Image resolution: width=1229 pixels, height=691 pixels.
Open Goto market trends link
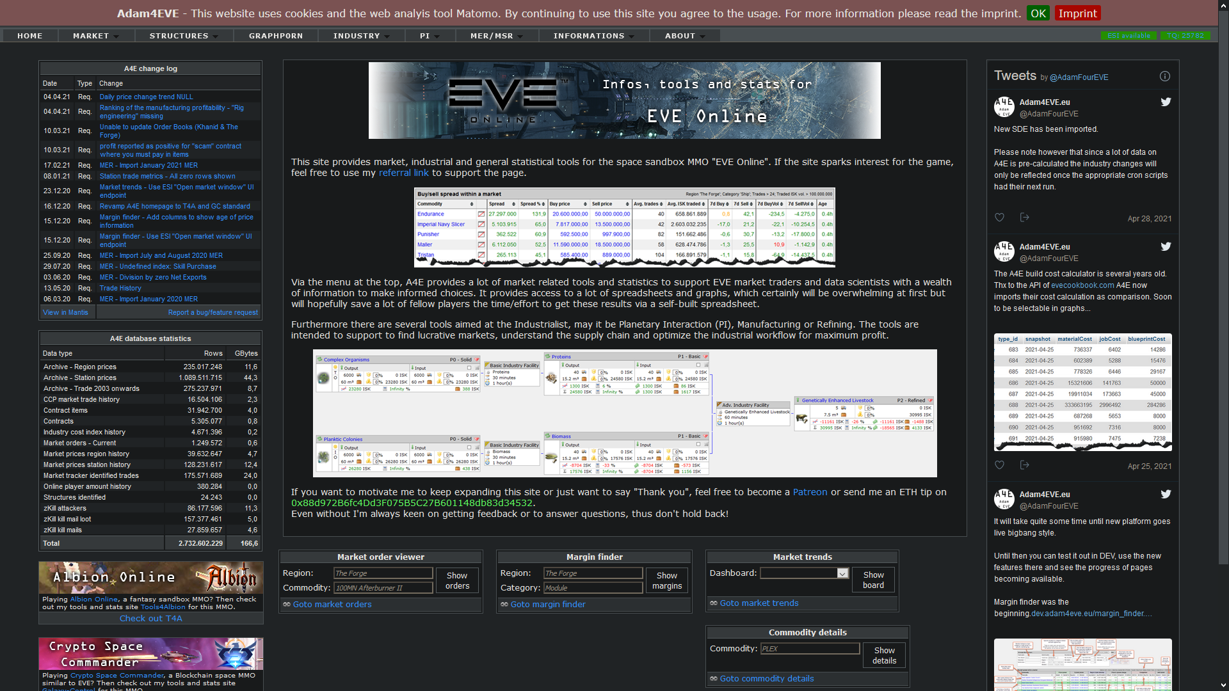tap(759, 603)
